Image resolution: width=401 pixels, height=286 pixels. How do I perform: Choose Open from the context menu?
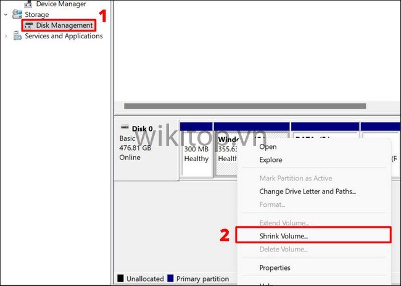coord(268,147)
